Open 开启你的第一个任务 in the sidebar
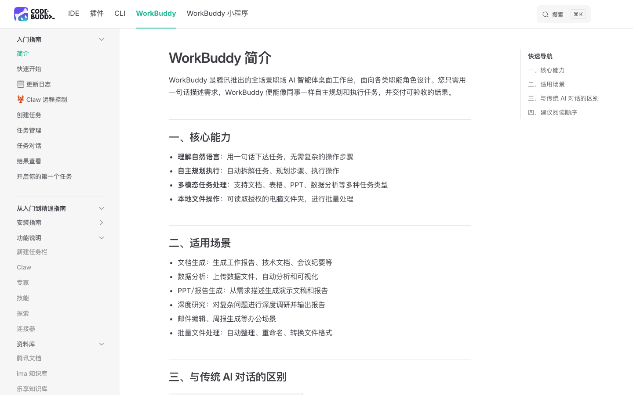Screen dimensions: 633x395 (44, 176)
